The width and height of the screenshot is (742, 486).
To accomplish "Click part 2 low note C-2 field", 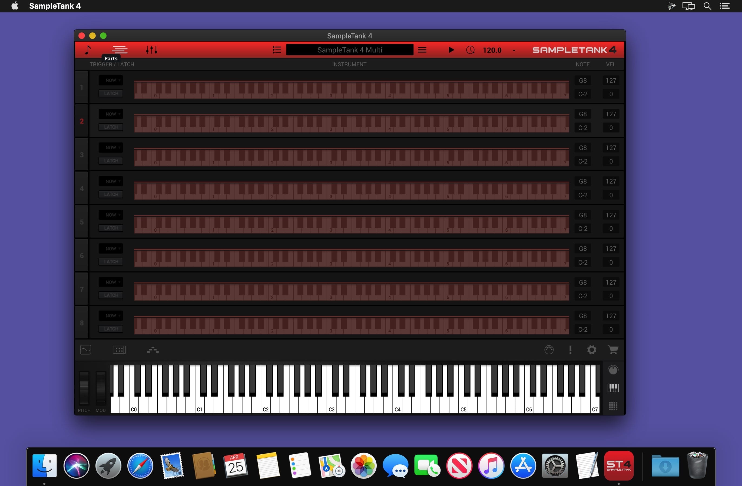I will coord(583,128).
